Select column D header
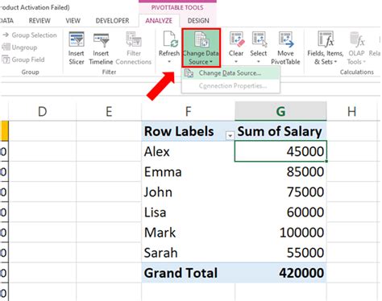382x301 pixels. click(x=43, y=111)
